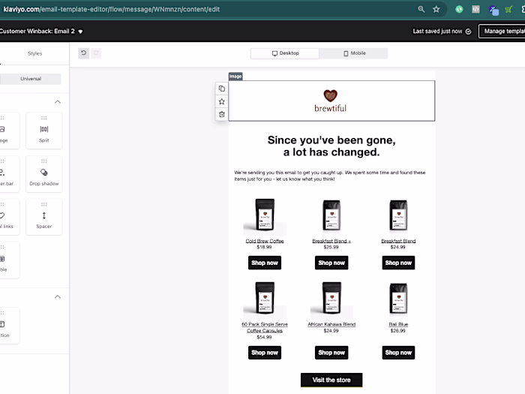The image size is (525, 394).
Task: Click the $54.99 price text
Action: tap(264, 337)
